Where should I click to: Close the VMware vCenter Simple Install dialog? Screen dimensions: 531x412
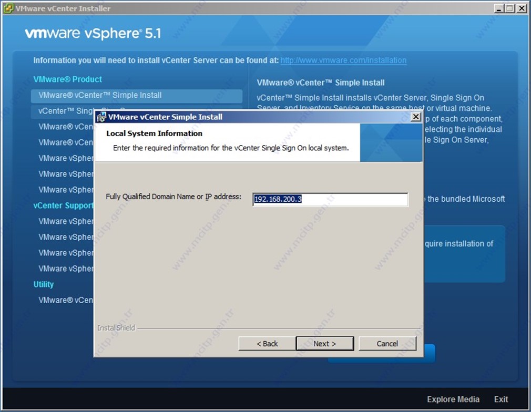(x=416, y=117)
